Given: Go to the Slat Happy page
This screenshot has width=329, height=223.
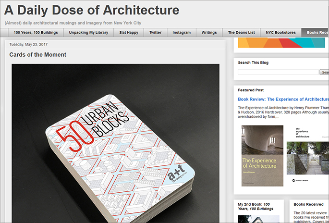Looking at the screenshot, I should 129,33.
